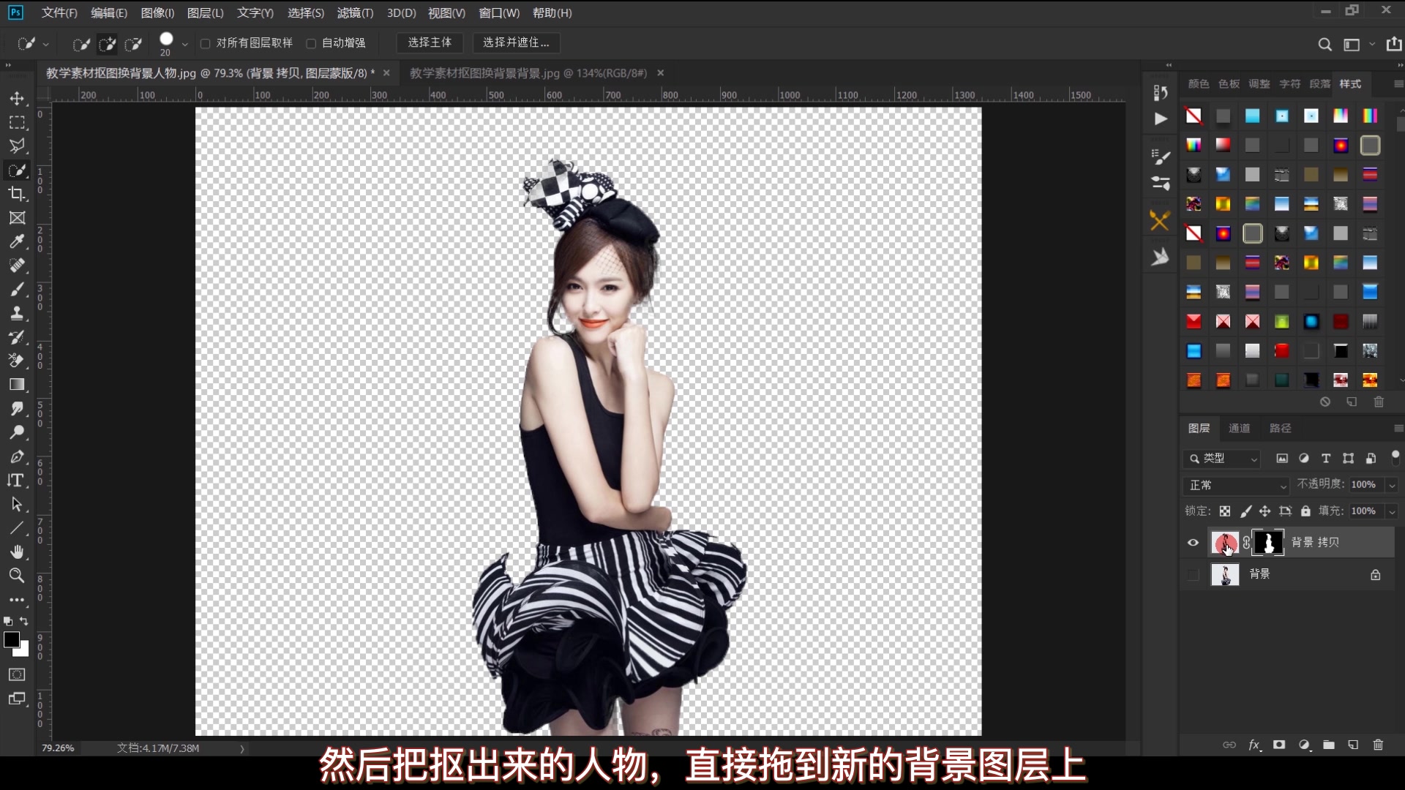Screen dimensions: 1405x790
Task: Select the Path Selection tool
Action: [x=17, y=504]
